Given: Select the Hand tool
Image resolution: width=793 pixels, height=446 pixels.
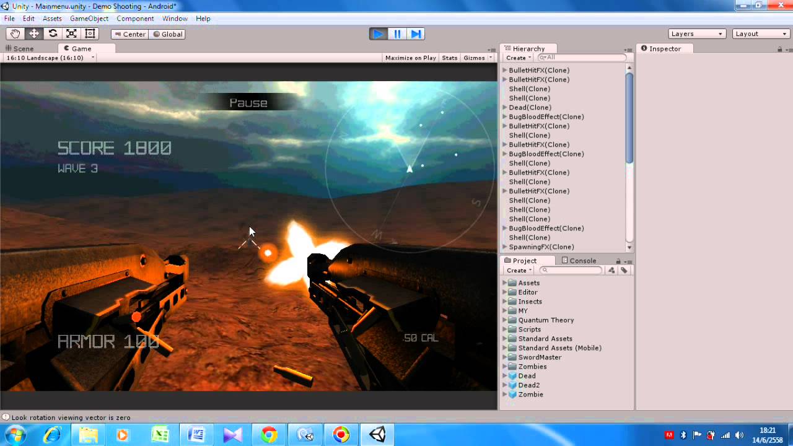Looking at the screenshot, I should [x=15, y=34].
